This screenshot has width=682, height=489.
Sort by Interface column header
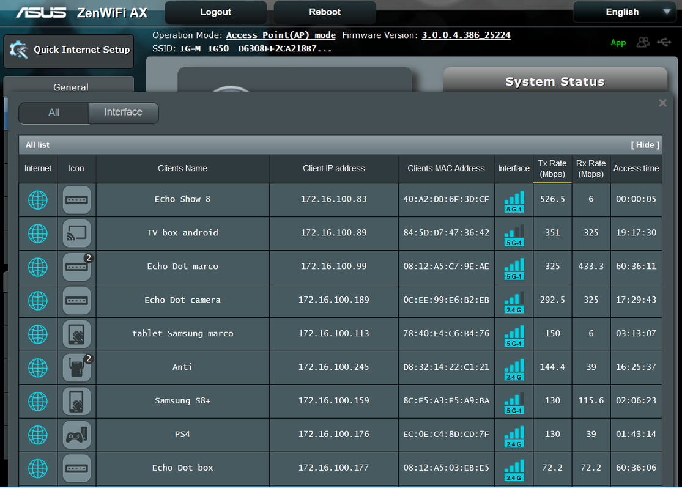[x=514, y=169]
